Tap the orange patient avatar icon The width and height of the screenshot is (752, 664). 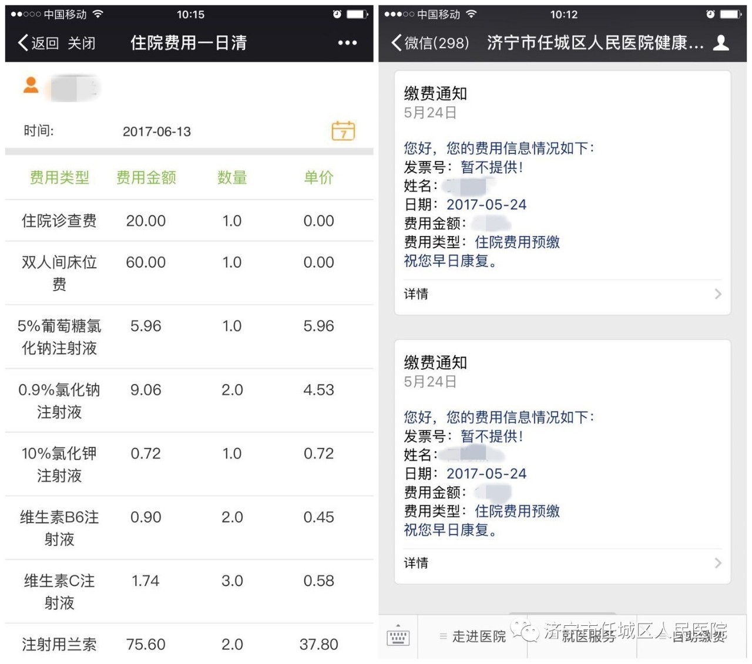(31, 86)
